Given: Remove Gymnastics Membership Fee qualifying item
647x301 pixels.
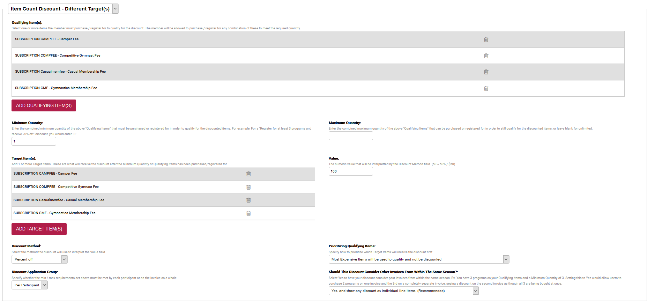Looking at the screenshot, I should click(486, 88).
